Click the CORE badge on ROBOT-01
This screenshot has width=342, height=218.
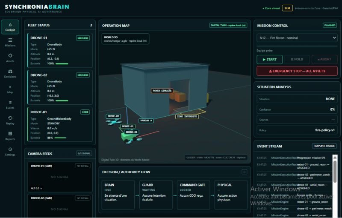click(x=85, y=112)
